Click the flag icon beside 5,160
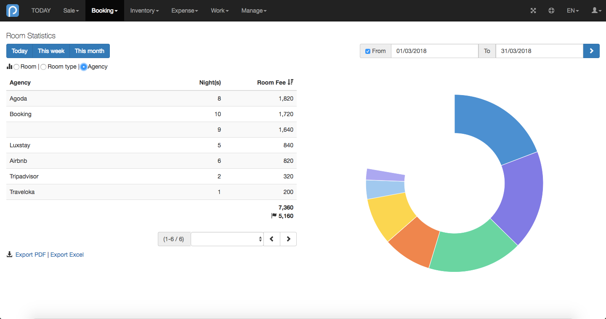The height and width of the screenshot is (319, 606). [x=274, y=216]
